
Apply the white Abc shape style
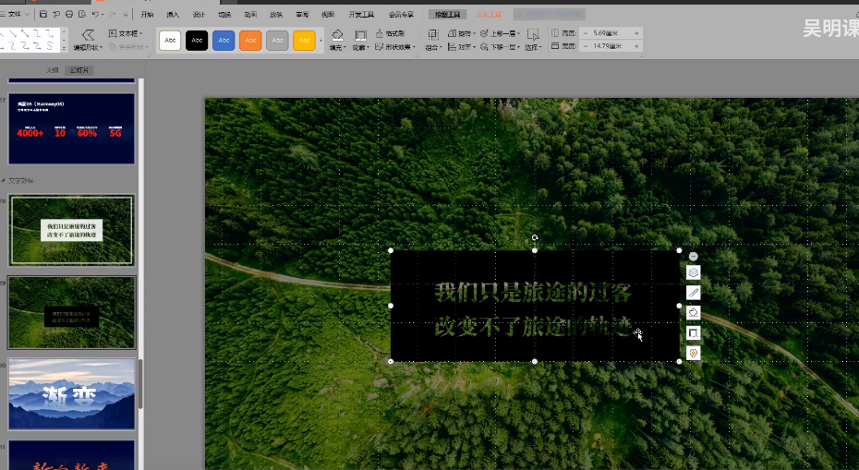170,41
